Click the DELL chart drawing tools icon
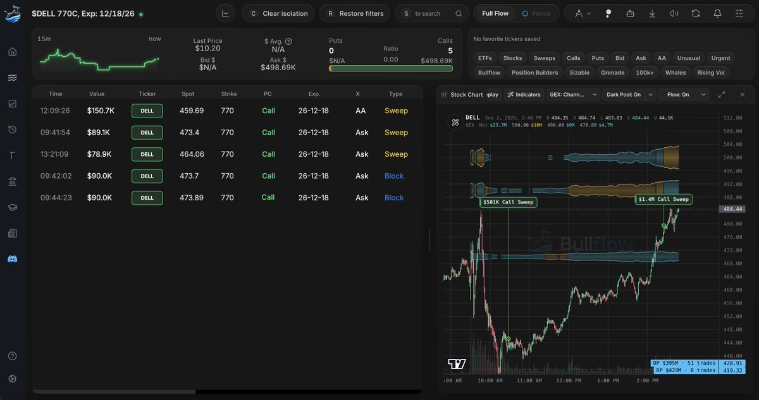759x400 pixels. click(455, 123)
